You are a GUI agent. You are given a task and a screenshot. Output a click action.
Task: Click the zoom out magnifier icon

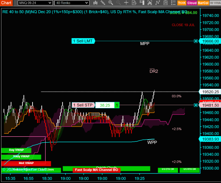coord(118,3)
